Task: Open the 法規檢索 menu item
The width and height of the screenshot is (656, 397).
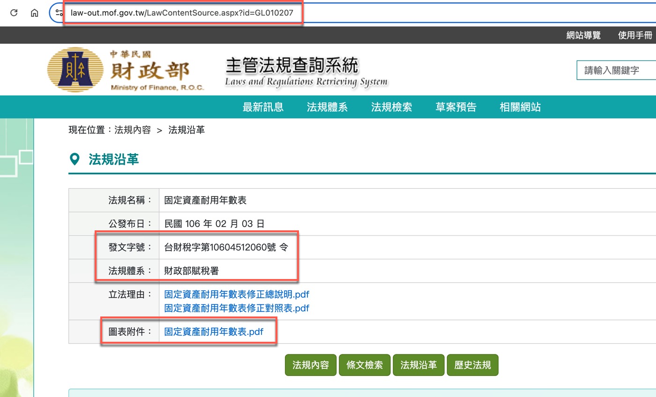Action: [x=391, y=107]
